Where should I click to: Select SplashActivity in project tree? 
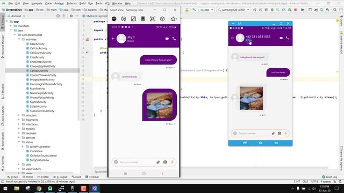tap(38, 106)
